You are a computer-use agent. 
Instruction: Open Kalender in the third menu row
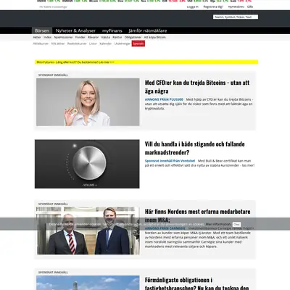(x=106, y=43)
